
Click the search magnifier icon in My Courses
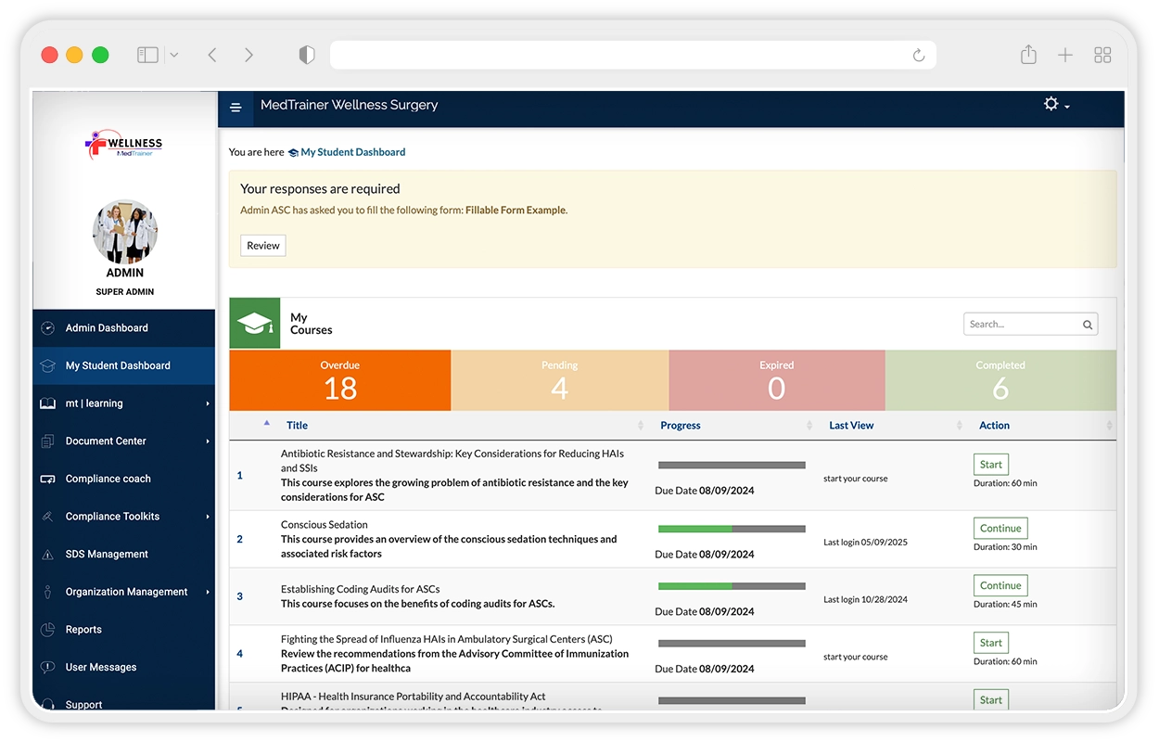click(1088, 325)
